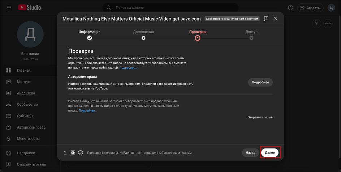Image resolution: width=341 pixels, height=172 pixels.
Task: Click the Сообщество people icon
Action: [x=8, y=104]
